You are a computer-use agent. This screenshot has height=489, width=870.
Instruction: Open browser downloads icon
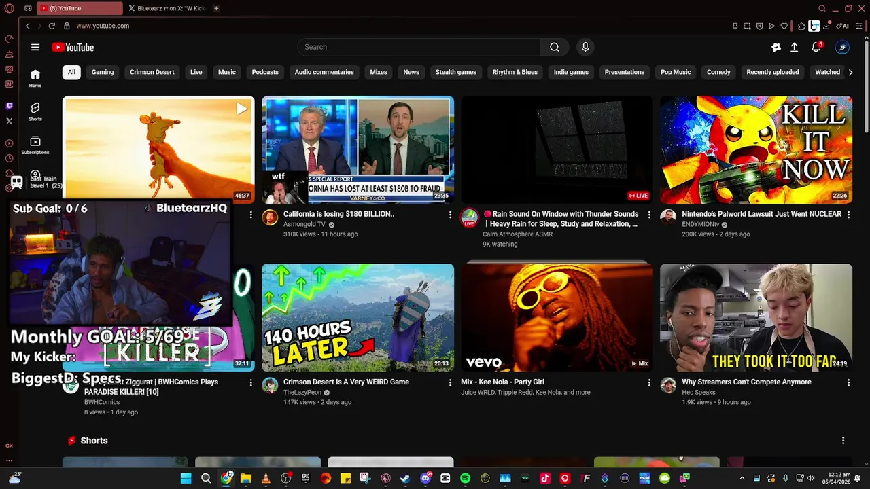(826, 26)
